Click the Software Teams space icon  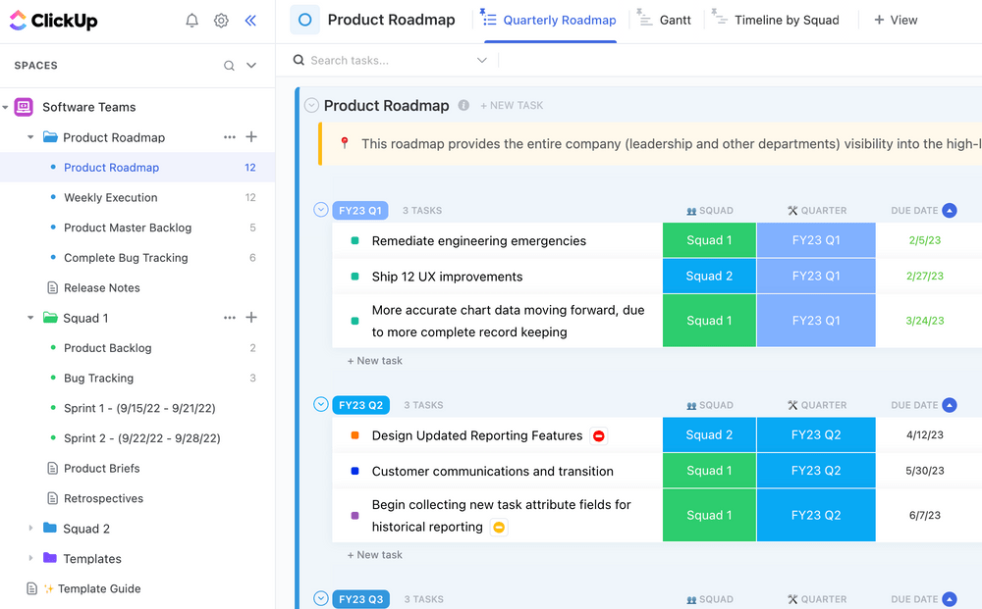(x=24, y=107)
